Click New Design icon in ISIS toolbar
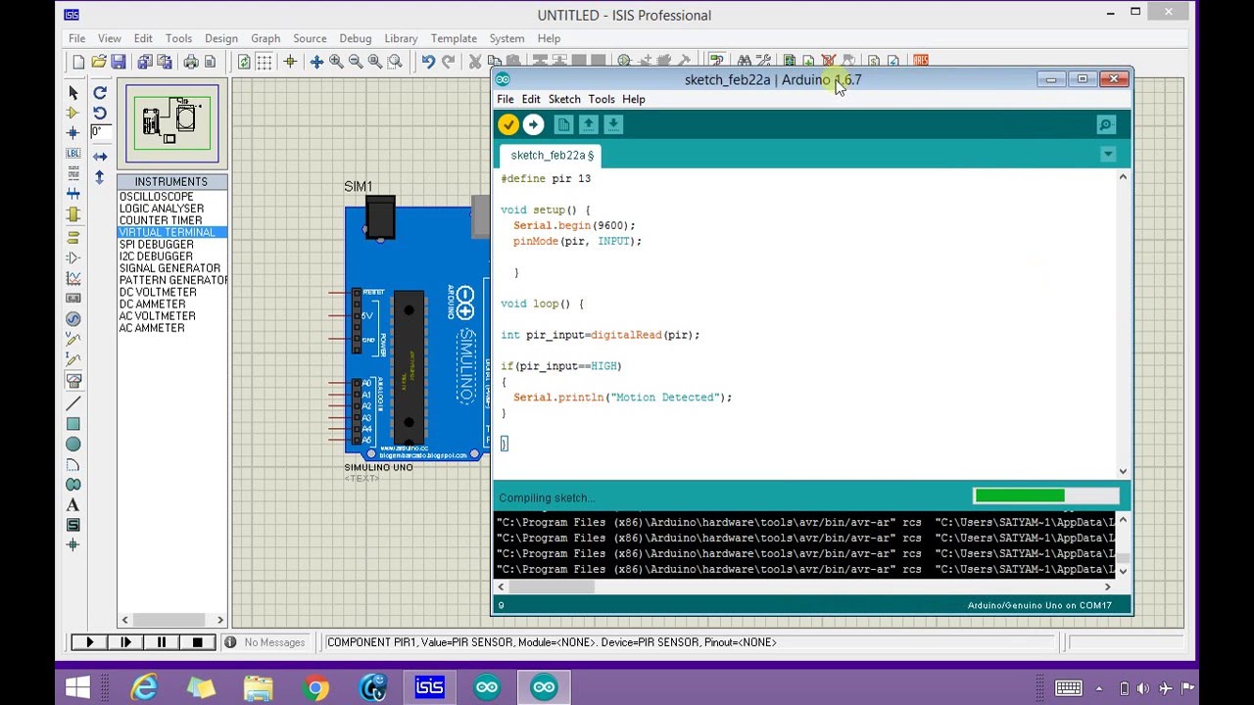The height and width of the screenshot is (705, 1254). pos(78,62)
